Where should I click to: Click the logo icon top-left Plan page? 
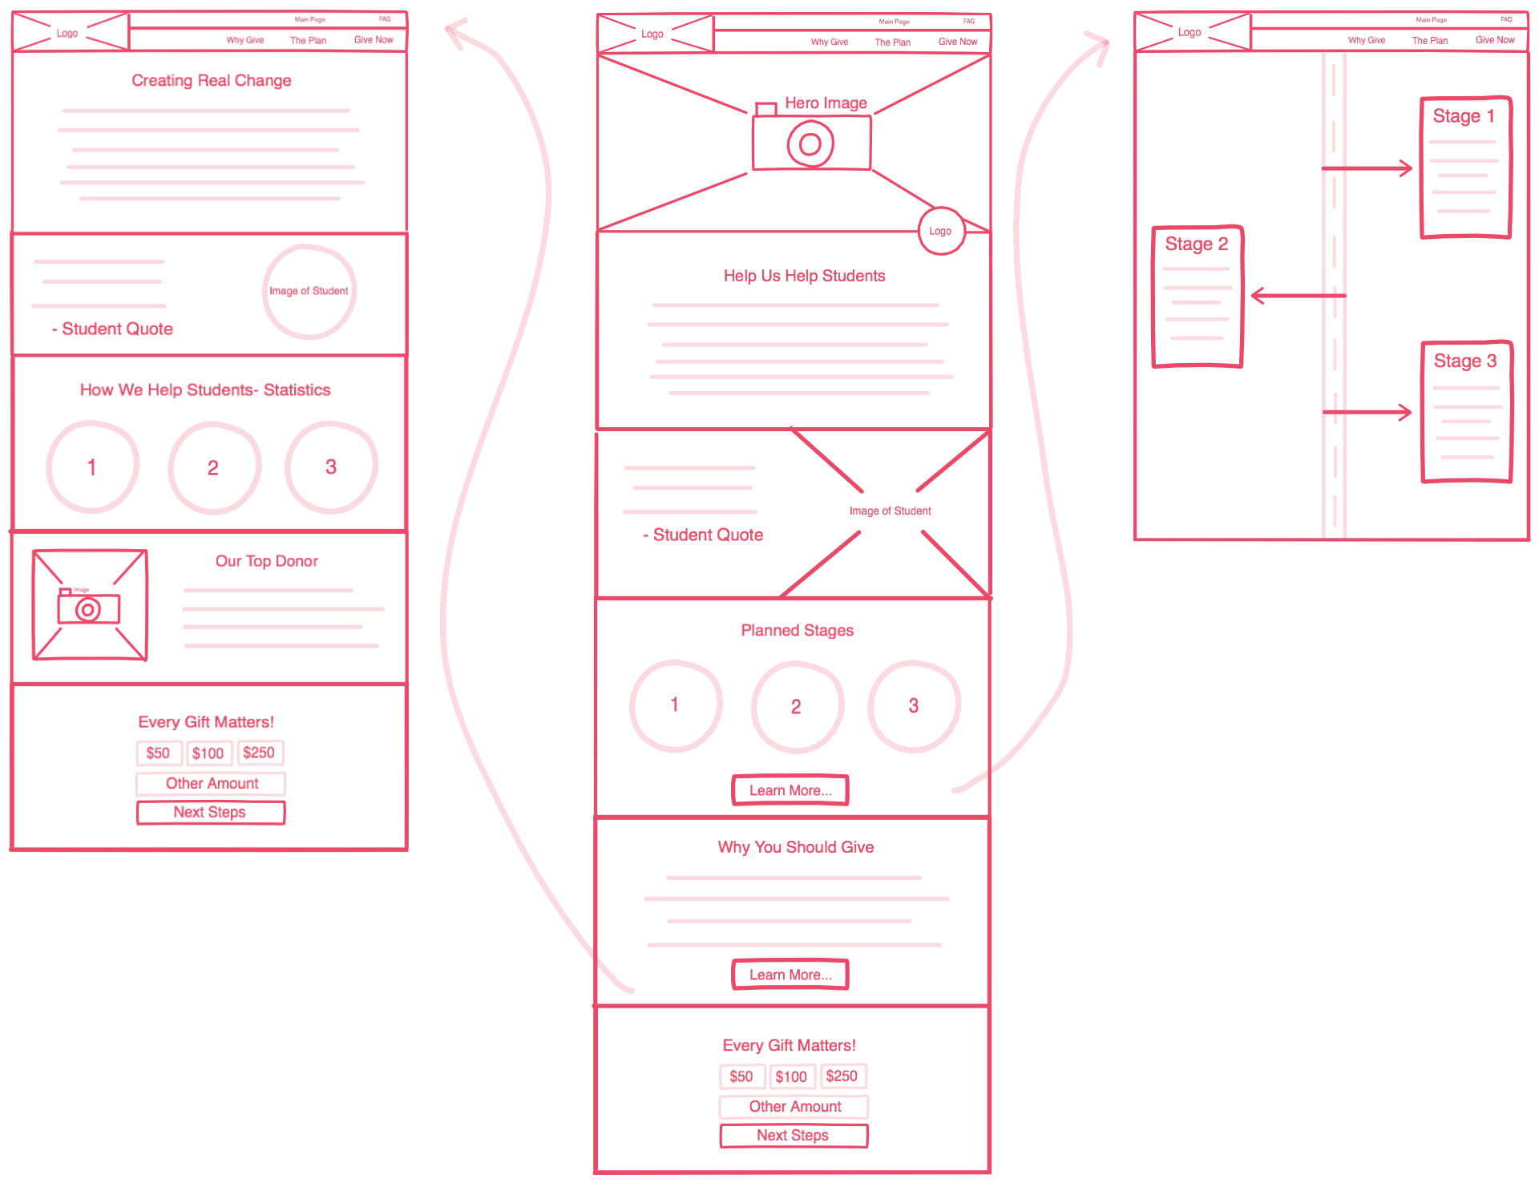point(1193,27)
